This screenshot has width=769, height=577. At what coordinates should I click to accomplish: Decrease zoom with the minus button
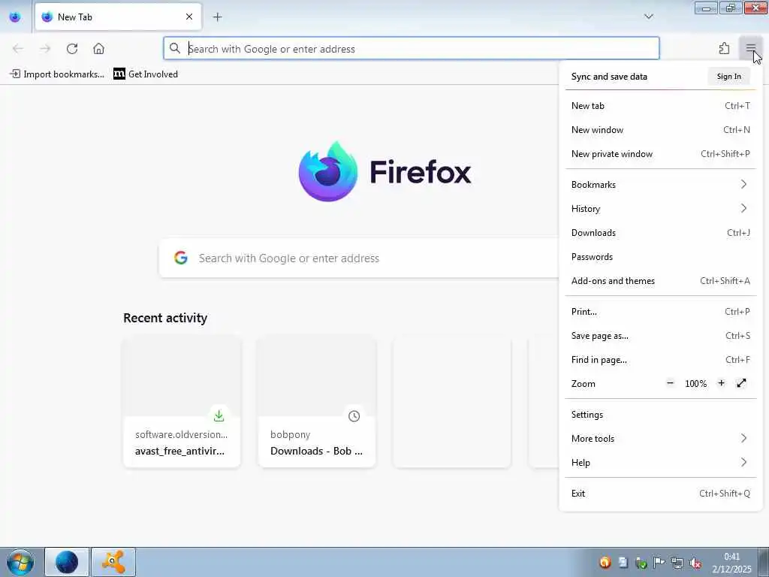click(x=670, y=383)
